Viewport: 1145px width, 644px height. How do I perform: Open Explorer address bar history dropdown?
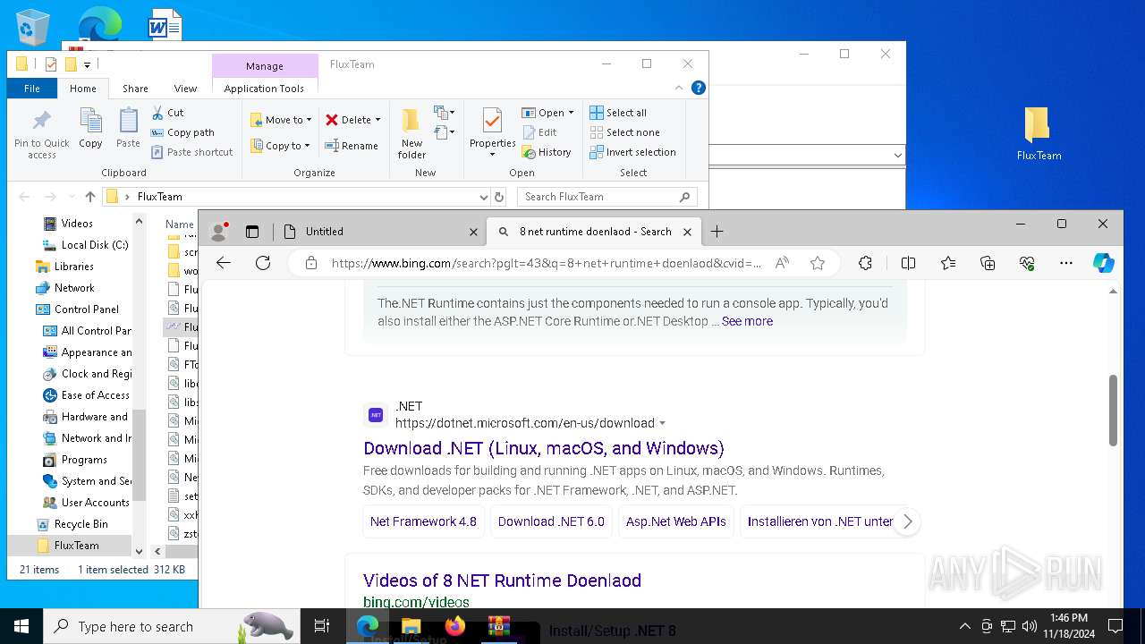pyautogui.click(x=484, y=197)
